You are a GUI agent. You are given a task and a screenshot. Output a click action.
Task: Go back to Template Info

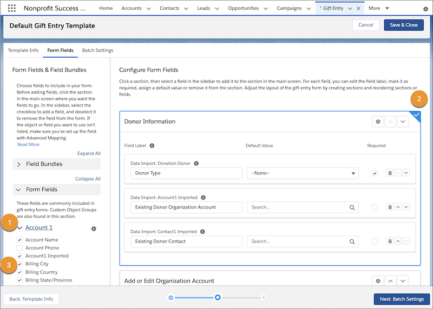tap(31, 299)
